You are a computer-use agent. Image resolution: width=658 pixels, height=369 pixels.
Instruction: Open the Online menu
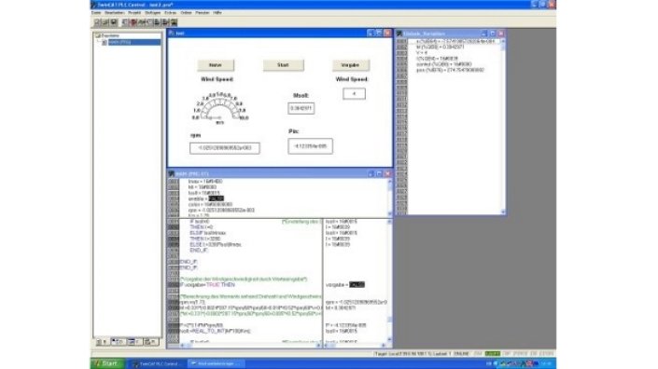point(186,13)
